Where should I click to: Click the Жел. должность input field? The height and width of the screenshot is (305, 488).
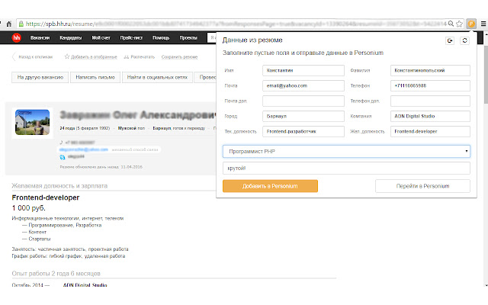(x=430, y=131)
